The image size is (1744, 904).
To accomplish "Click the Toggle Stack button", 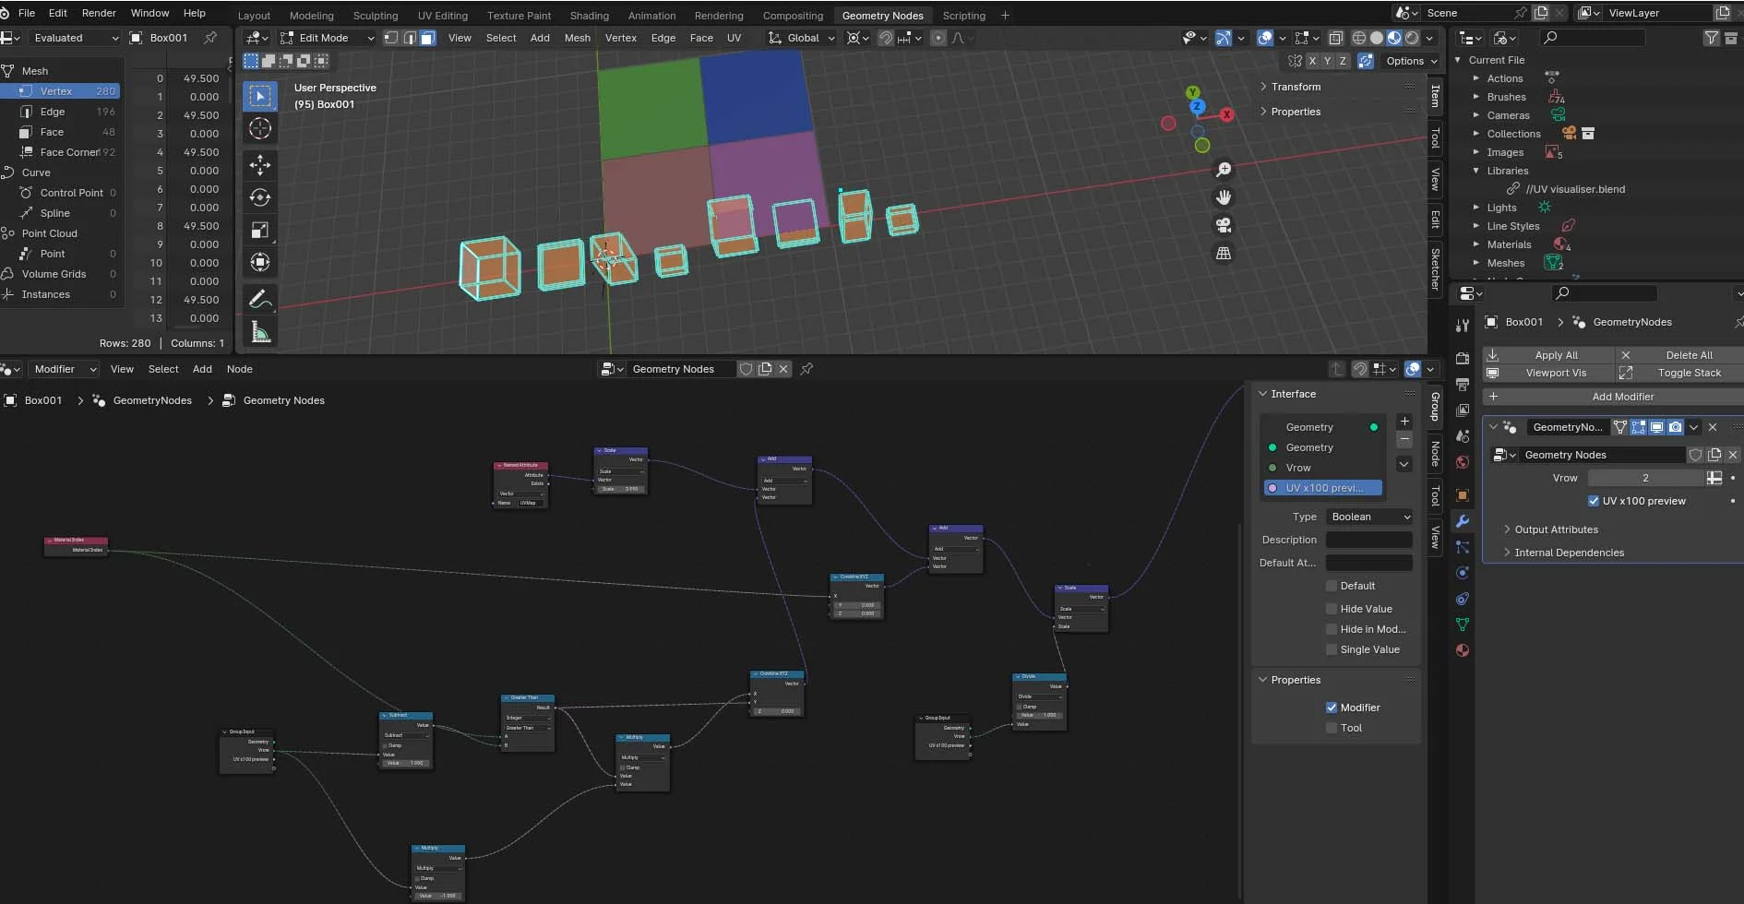I will coord(1680,373).
